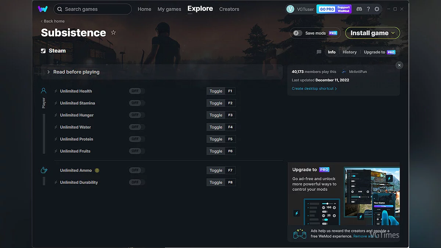This screenshot has height=248, width=441.
Task: Click the clapping hands ads icon
Action: tap(300, 234)
